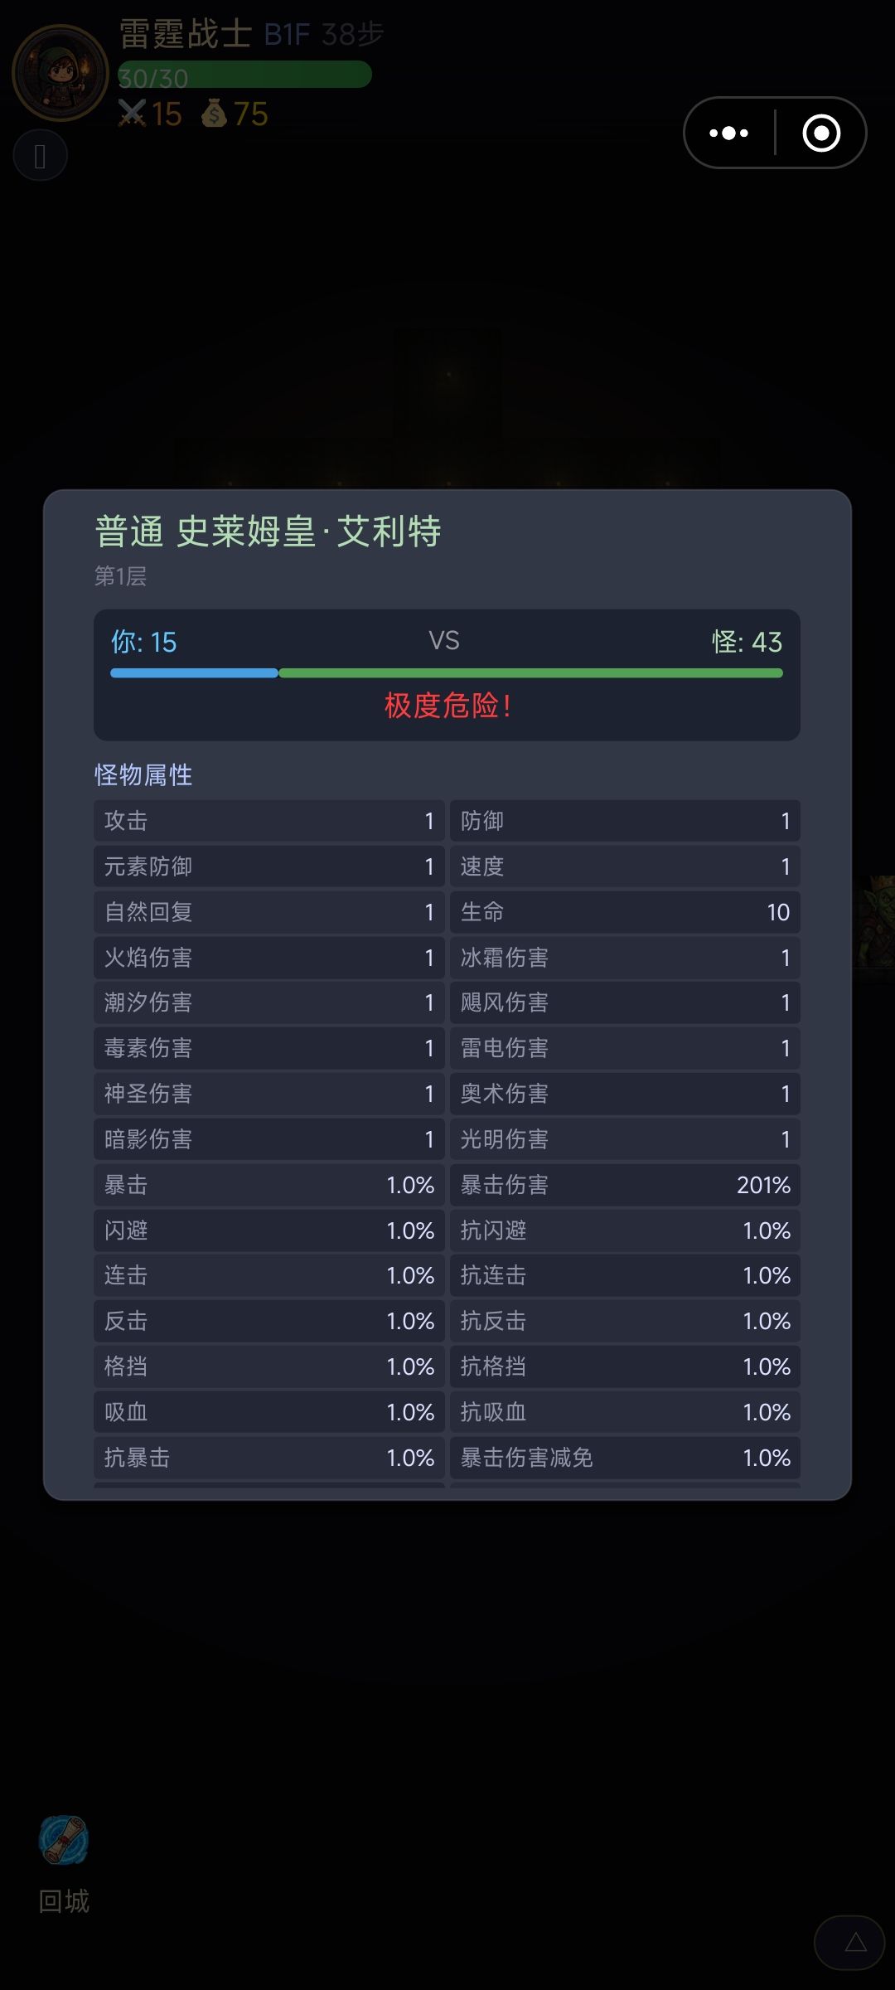Tap the crossed swords attack icon
Viewport: 895px width, 1990px height.
pyautogui.click(x=132, y=113)
